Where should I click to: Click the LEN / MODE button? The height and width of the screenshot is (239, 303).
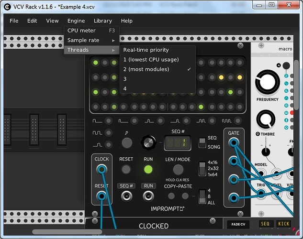point(178,169)
